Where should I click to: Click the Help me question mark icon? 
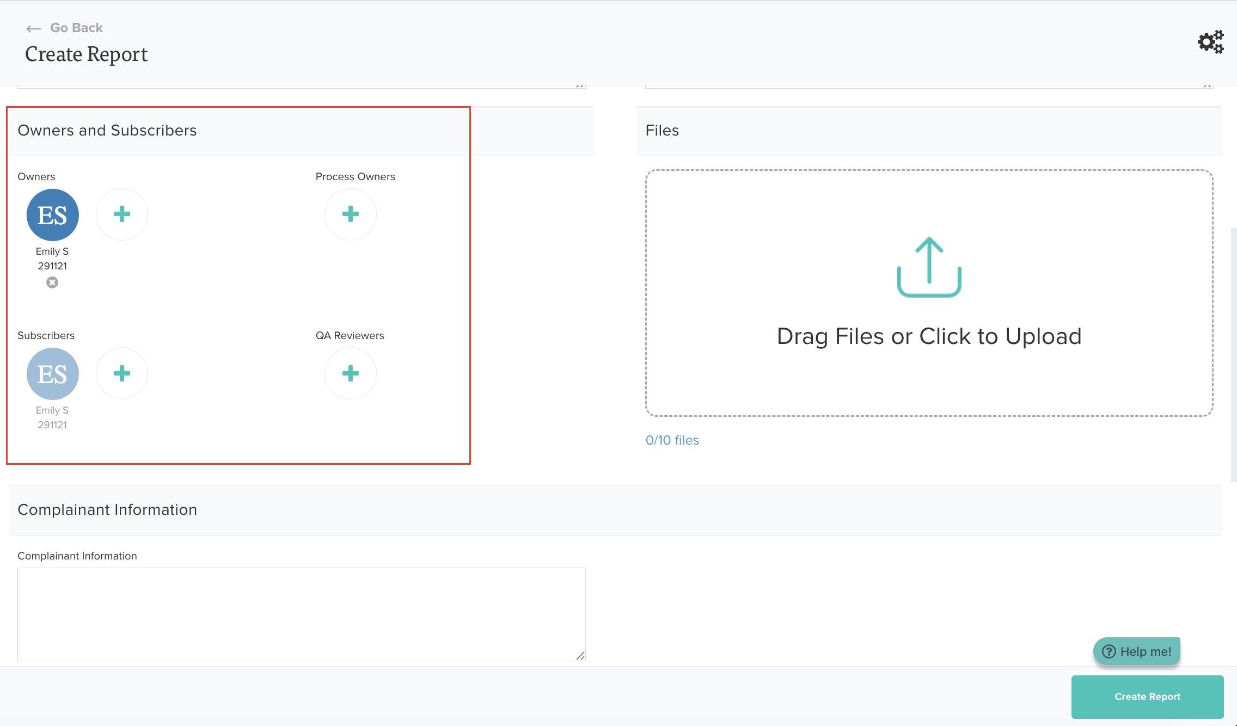[1109, 651]
